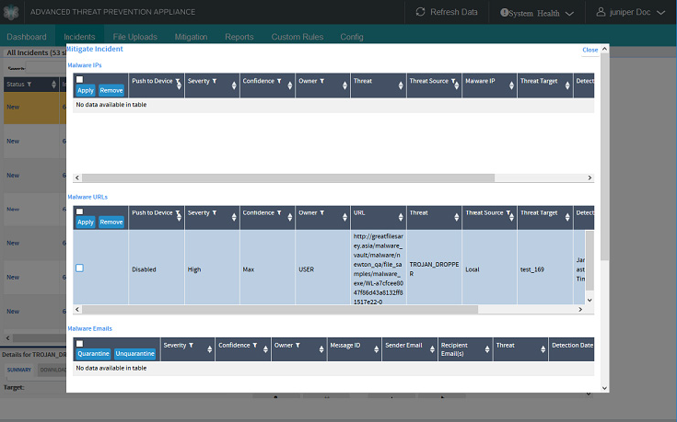Filter Confidence column in Malware URLs table
Screen dimensions: 677x422
(279, 213)
